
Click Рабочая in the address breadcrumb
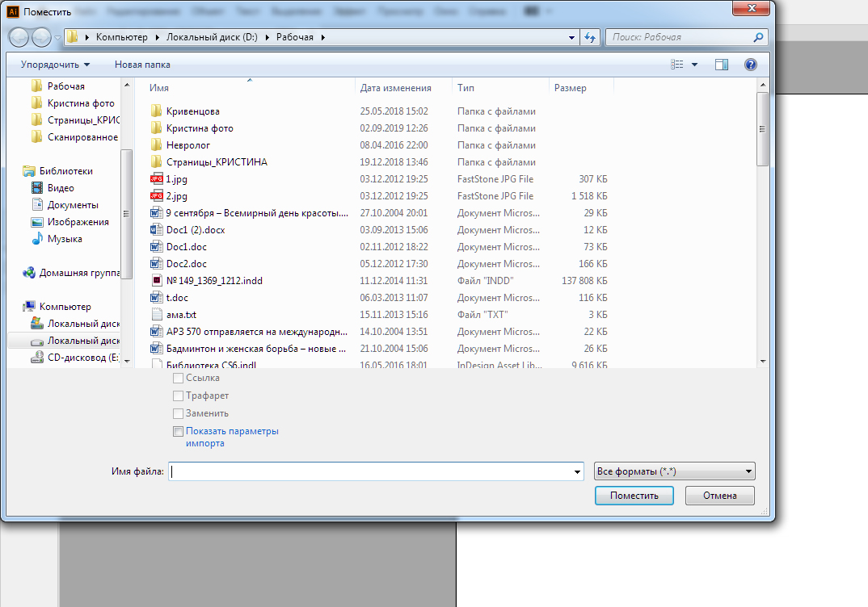coord(294,37)
